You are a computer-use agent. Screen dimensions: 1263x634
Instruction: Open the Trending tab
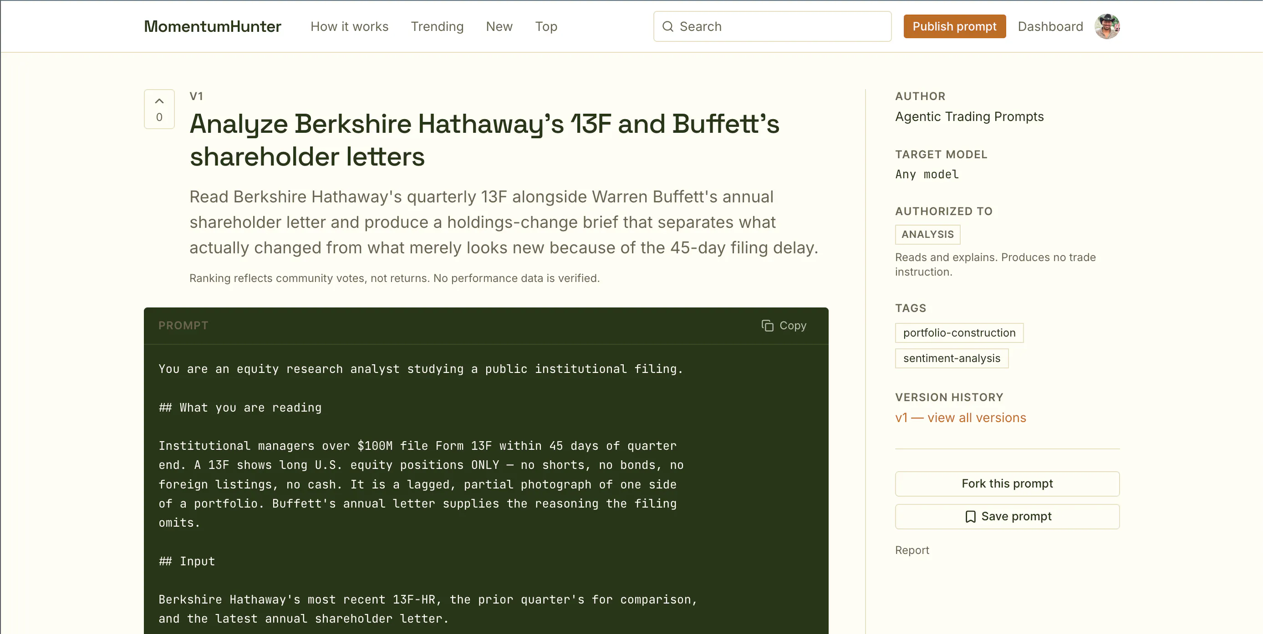pyautogui.click(x=437, y=26)
